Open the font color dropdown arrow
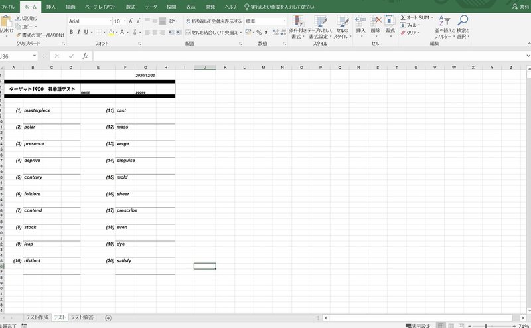This screenshot has height=328, width=531. point(127,32)
